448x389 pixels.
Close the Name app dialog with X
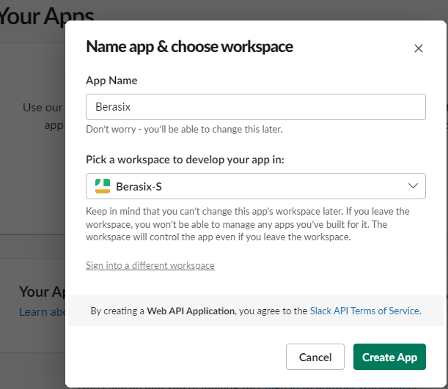click(418, 48)
